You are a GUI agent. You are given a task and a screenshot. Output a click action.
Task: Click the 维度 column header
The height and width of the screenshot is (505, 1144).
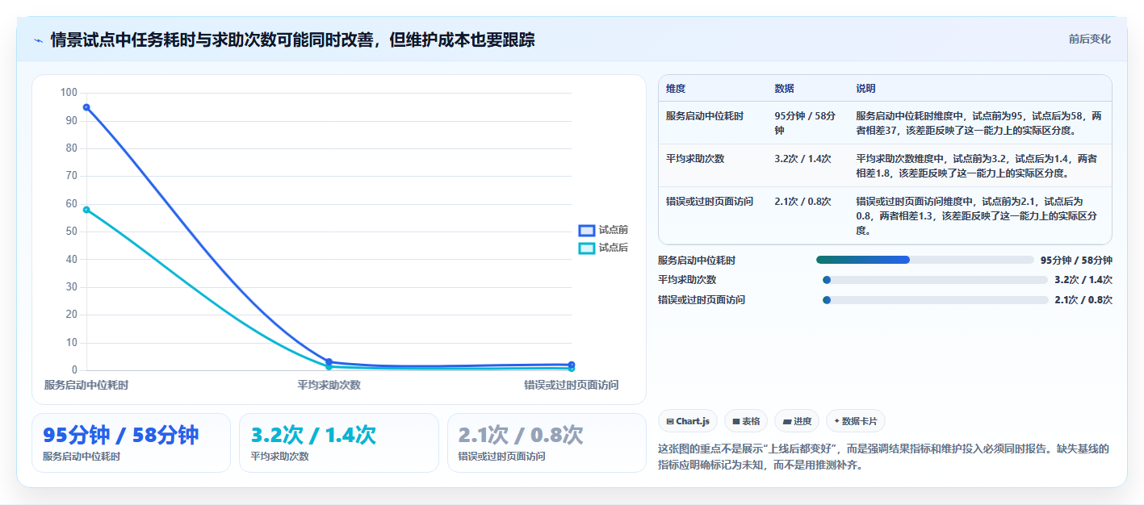pyautogui.click(x=676, y=89)
